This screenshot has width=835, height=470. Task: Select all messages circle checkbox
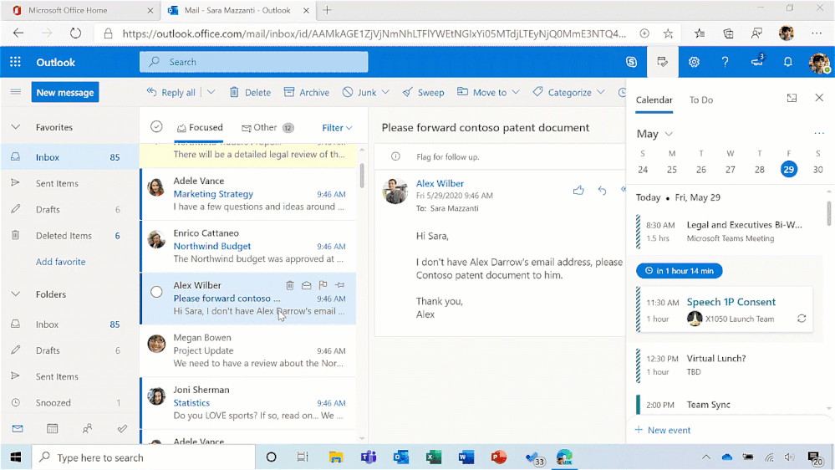pyautogui.click(x=156, y=126)
